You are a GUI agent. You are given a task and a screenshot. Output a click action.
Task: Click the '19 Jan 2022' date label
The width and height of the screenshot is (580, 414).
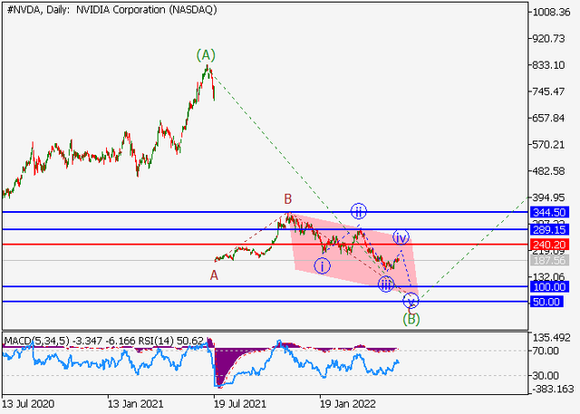[347, 404]
